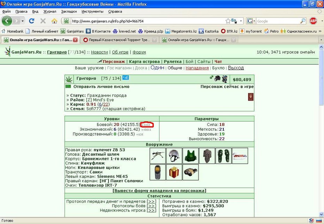Show more bookmarks with the chevron
The image size is (324, 224).
pyautogui.click(x=320, y=31)
